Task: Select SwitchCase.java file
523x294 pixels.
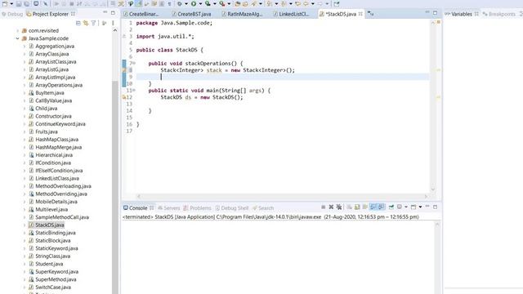Action: (53, 287)
